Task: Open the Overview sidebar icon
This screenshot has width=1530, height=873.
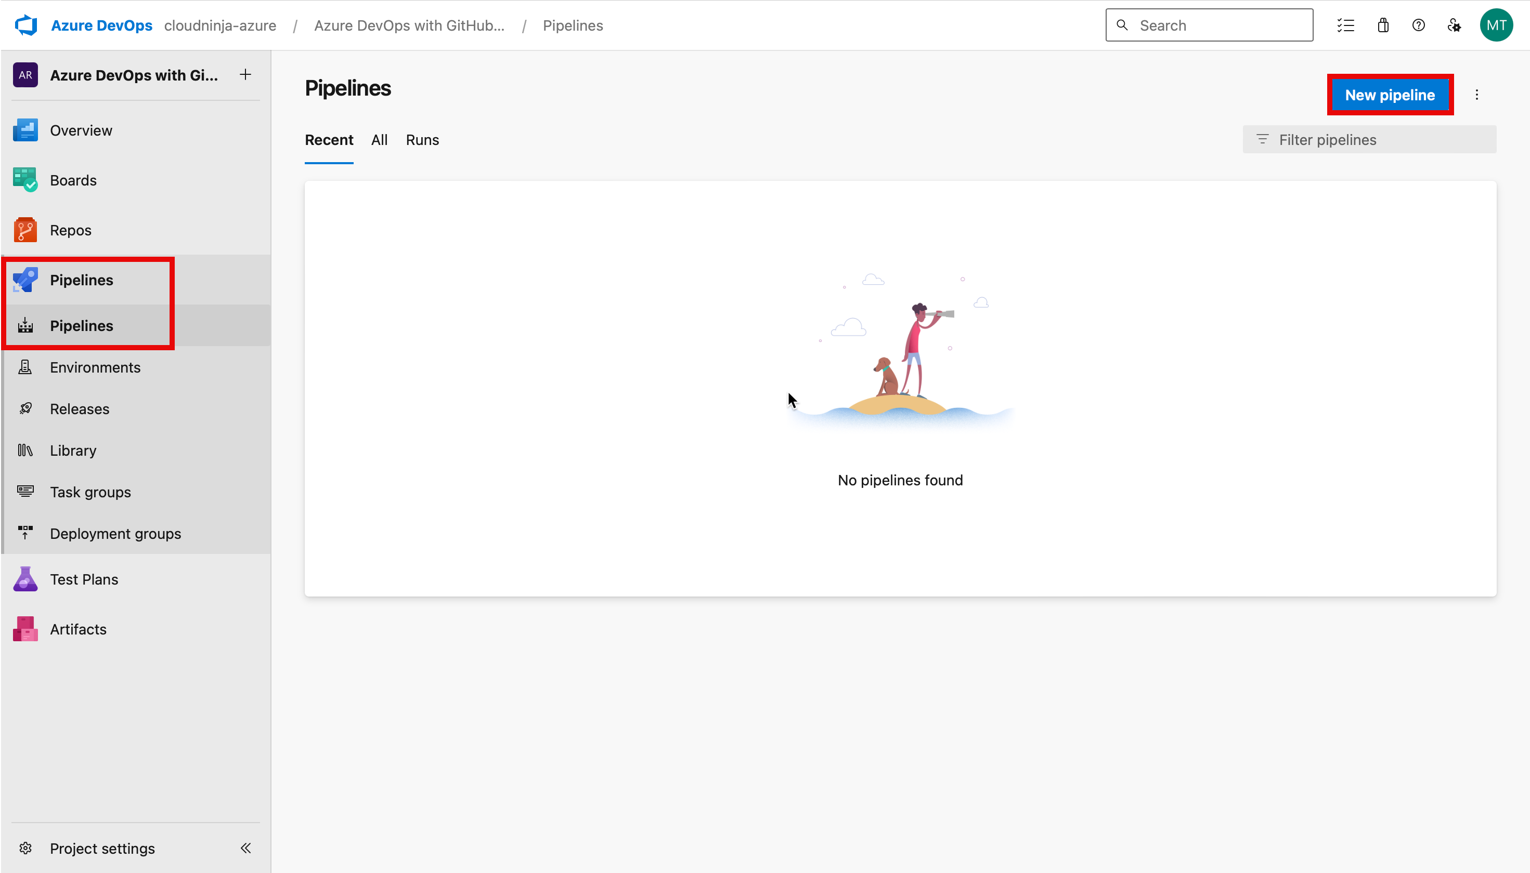Action: pos(25,130)
